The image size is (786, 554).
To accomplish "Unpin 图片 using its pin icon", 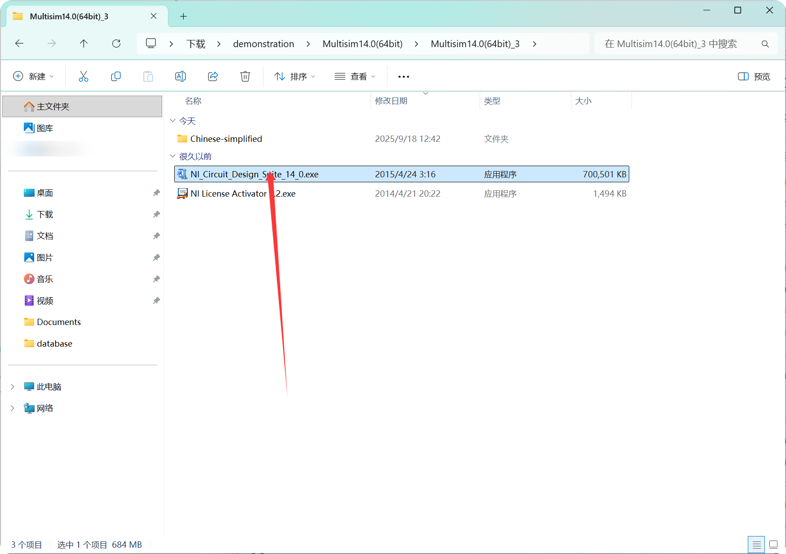I will click(156, 257).
